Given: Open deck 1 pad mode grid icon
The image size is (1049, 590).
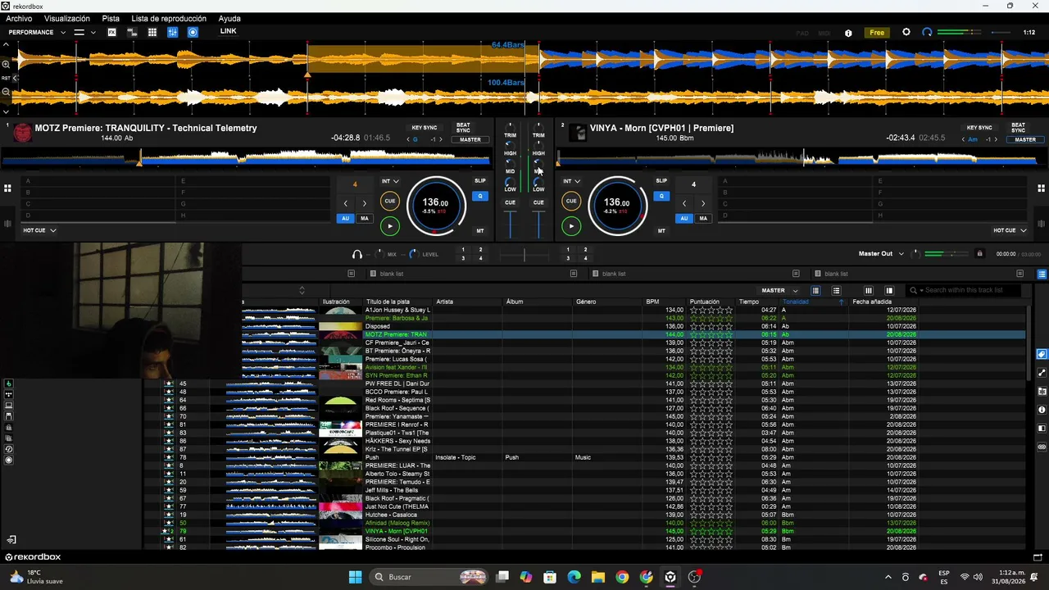Looking at the screenshot, I should 7,188.
